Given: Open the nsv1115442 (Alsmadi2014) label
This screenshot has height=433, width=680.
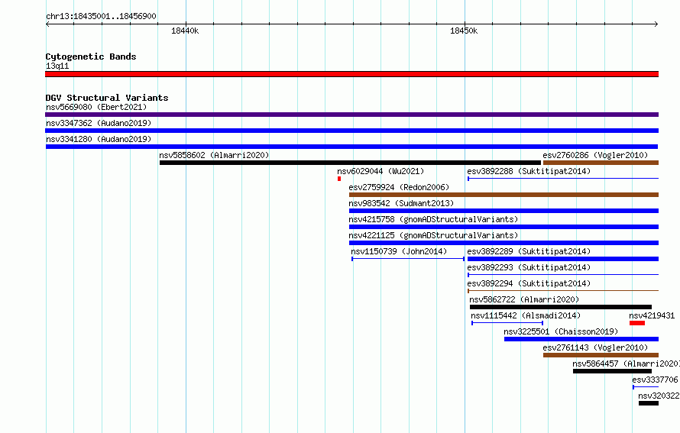Looking at the screenshot, I should [526, 315].
